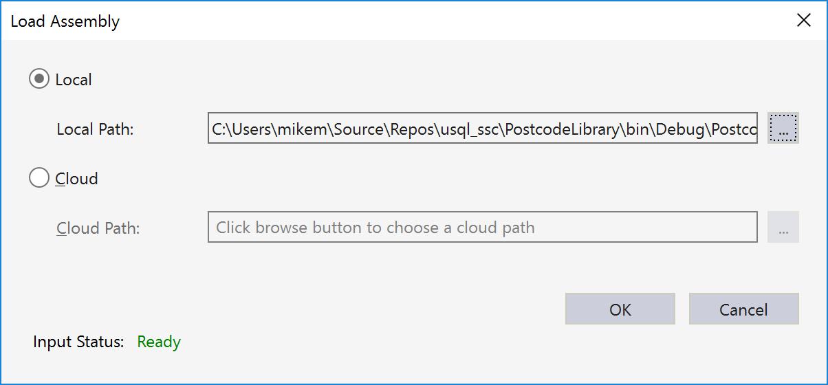Close the Load Assembly dialog
Image resolution: width=828 pixels, height=385 pixels.
click(803, 21)
